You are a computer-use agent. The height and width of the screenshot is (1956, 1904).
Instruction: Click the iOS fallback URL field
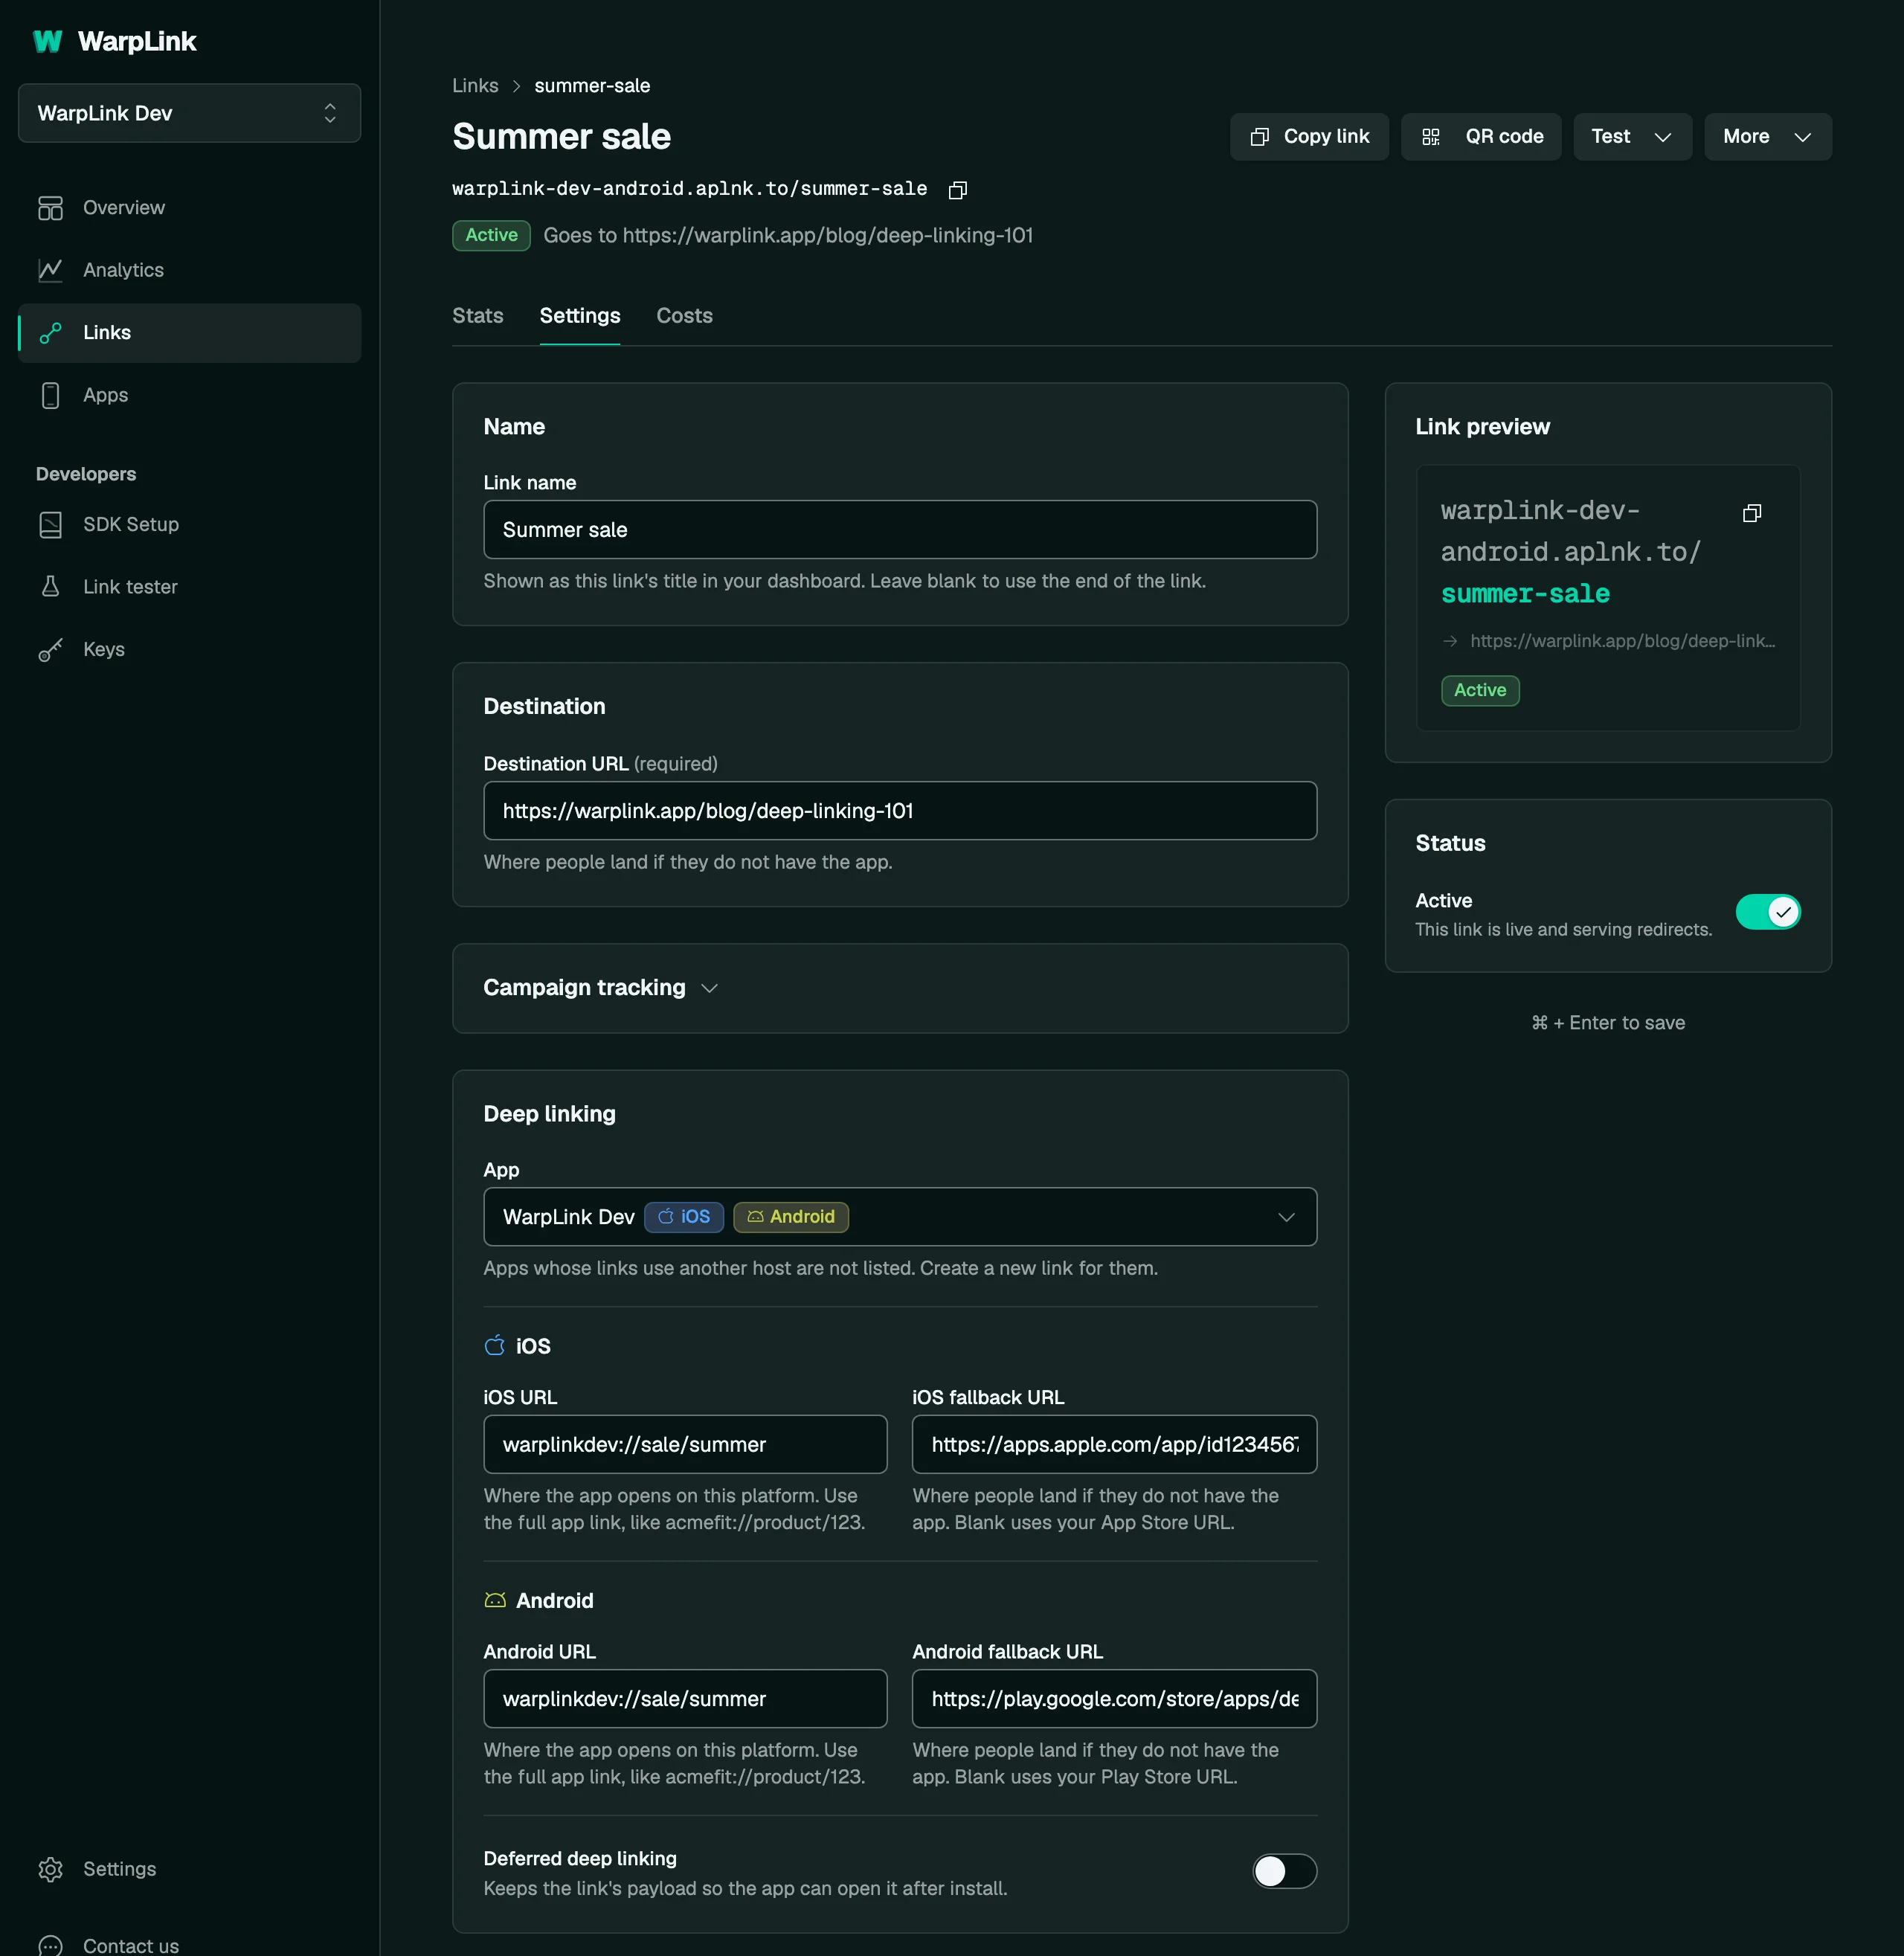tap(1114, 1444)
